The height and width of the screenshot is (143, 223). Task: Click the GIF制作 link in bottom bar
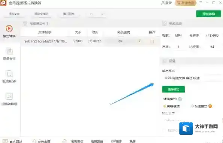(116, 142)
